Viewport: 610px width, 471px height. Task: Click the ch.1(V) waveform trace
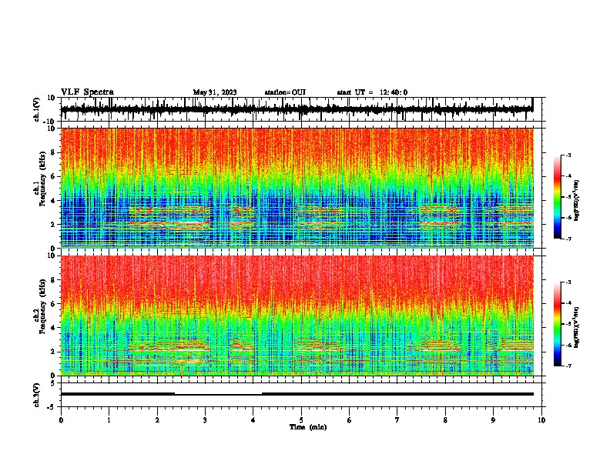[297, 109]
